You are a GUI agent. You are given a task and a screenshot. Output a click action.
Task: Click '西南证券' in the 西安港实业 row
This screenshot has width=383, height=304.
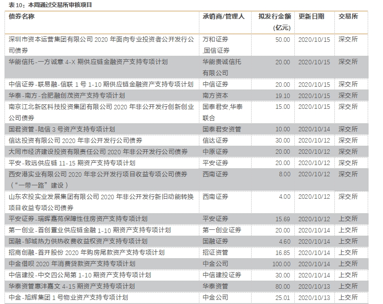tap(215, 174)
